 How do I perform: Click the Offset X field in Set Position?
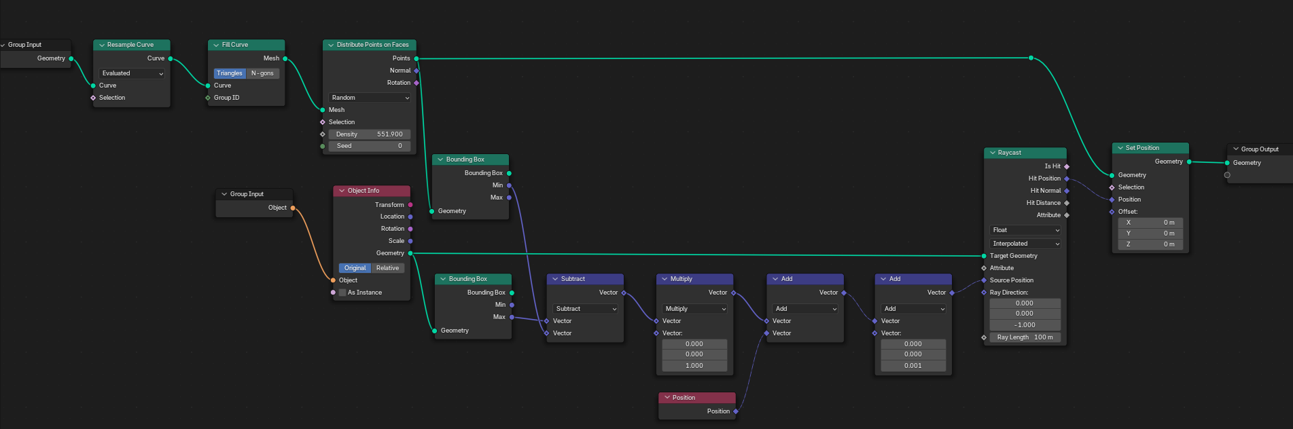pos(1151,223)
